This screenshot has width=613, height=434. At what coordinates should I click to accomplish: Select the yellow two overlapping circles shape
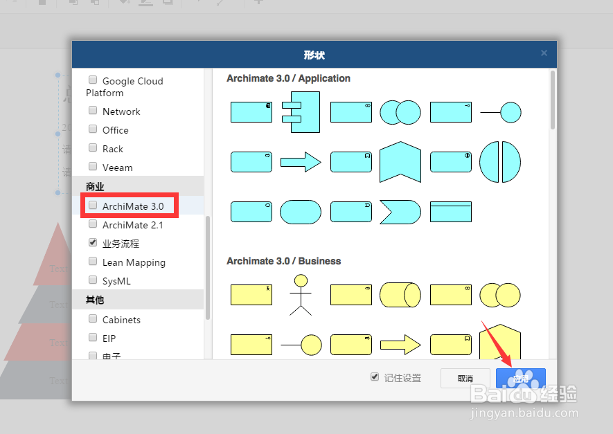[500, 295]
